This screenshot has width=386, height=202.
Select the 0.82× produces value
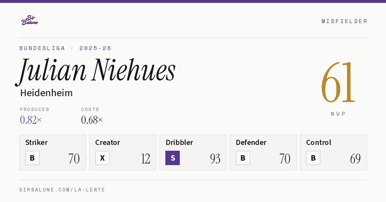pos(31,120)
